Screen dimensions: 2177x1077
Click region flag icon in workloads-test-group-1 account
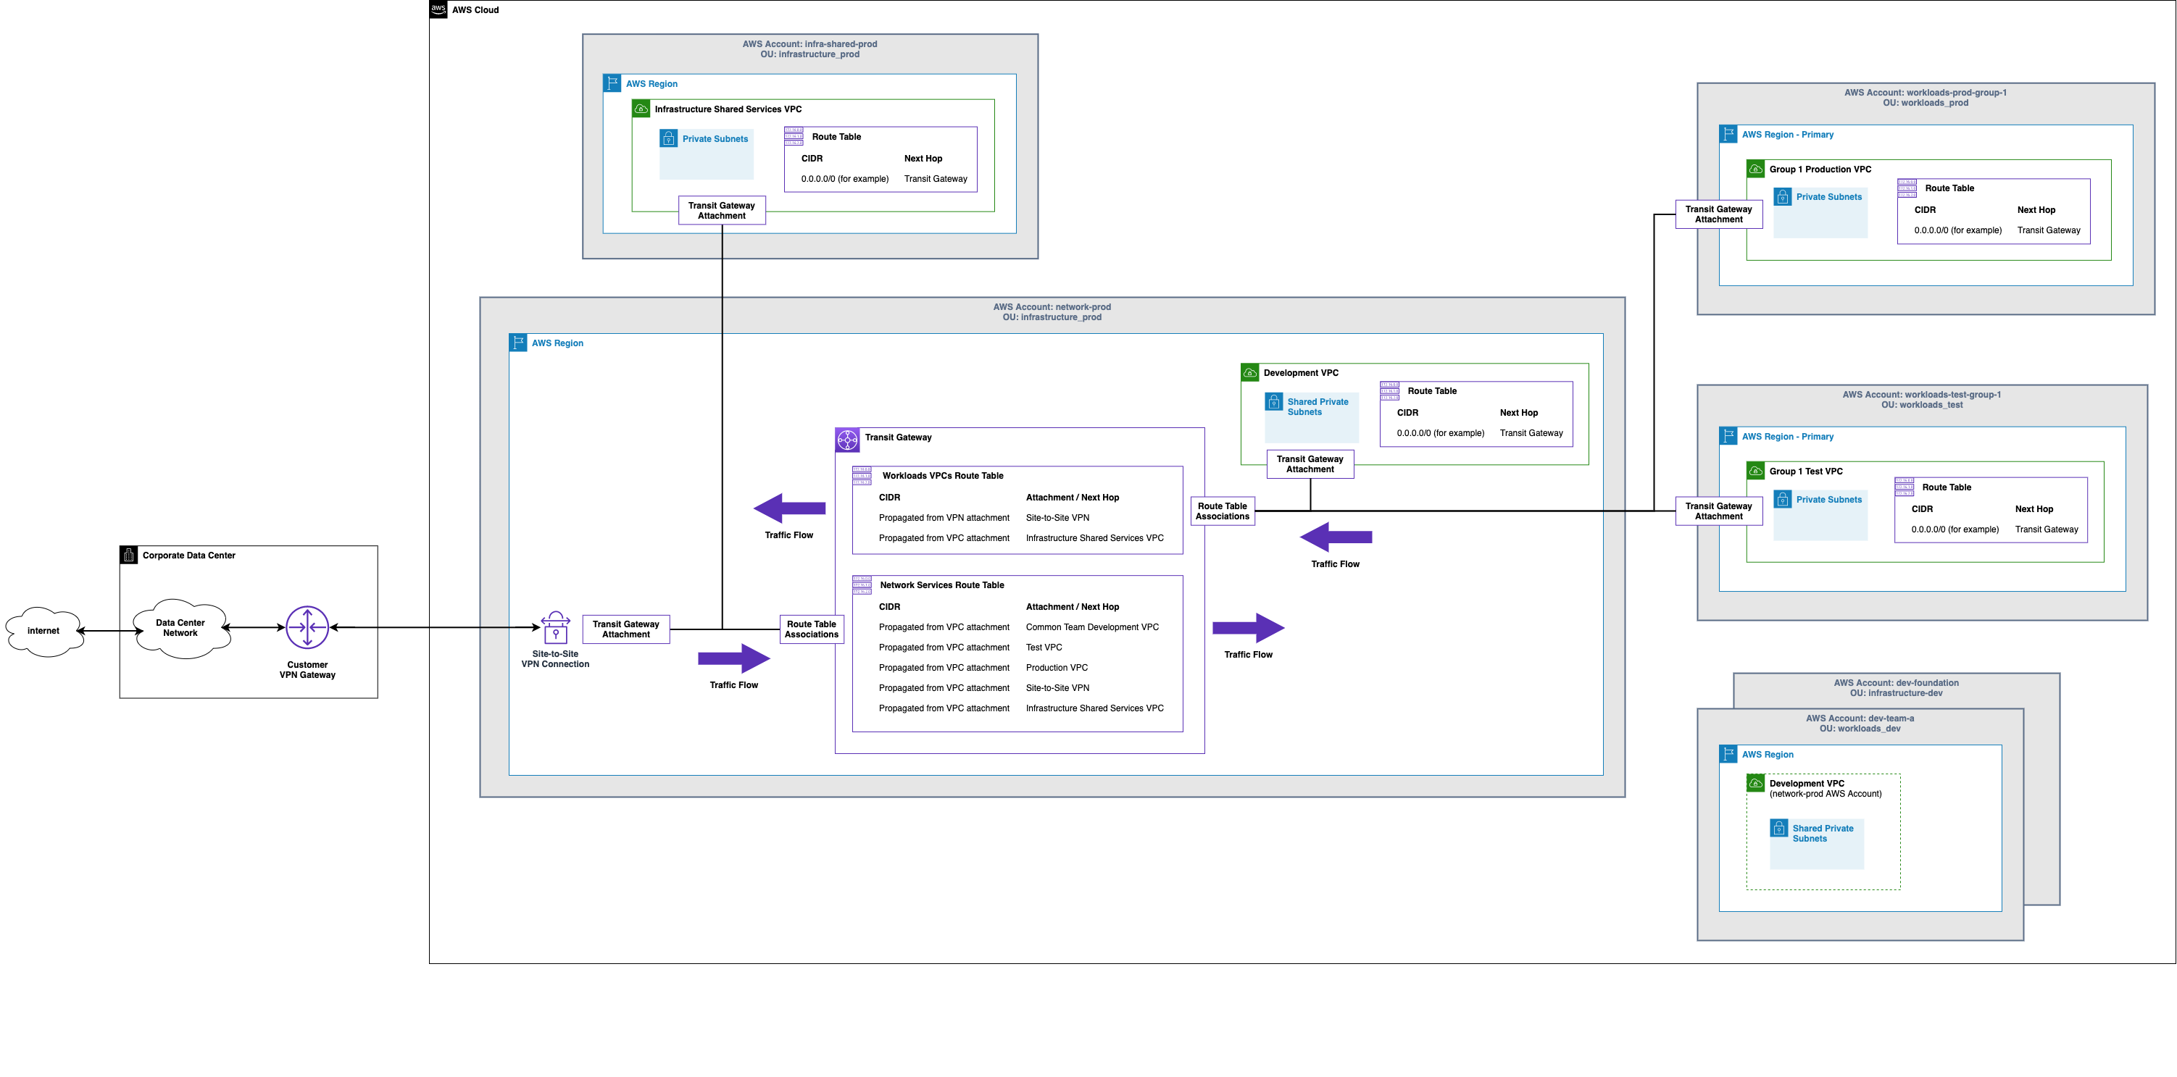1728,436
